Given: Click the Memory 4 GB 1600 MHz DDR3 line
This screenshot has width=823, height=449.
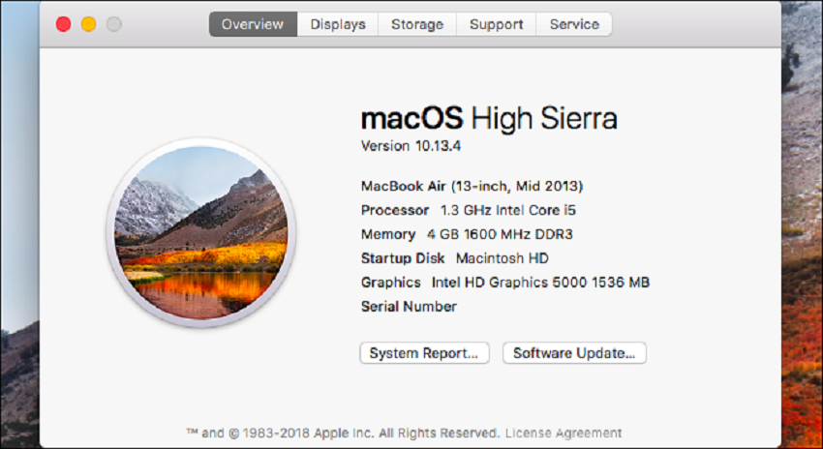Looking at the screenshot, I should (x=467, y=234).
